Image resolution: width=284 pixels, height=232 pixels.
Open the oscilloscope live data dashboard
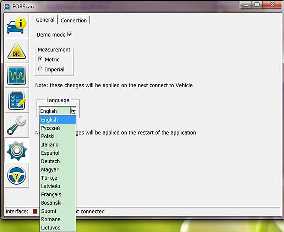[x=16, y=76]
